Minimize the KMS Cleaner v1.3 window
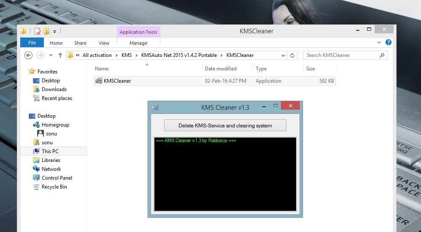The image size is (421, 232). point(264,107)
